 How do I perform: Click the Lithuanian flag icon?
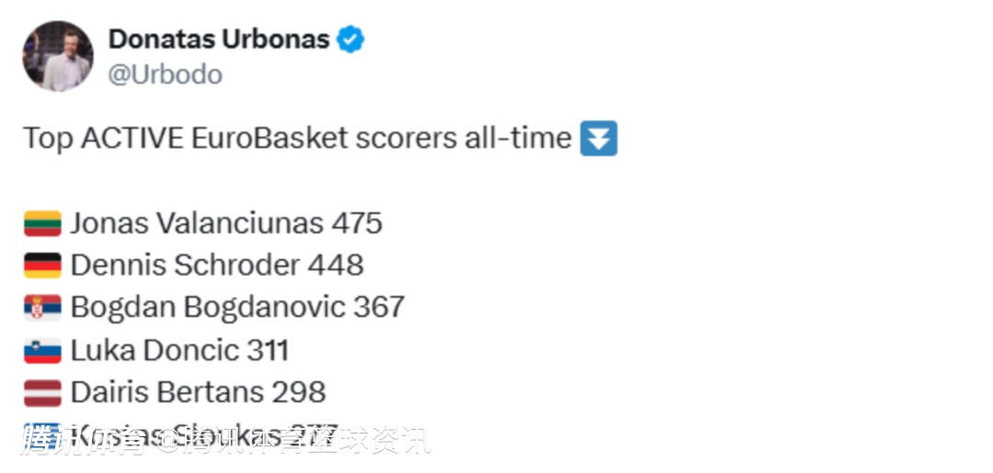[42, 224]
